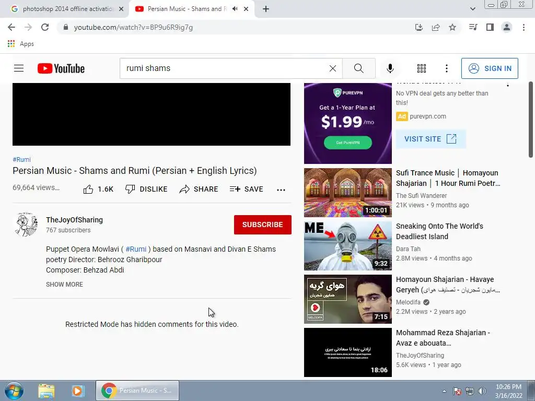Screen dimensions: 535x401
Task: Open YouTube settings three-dot menu
Action: 446,68
